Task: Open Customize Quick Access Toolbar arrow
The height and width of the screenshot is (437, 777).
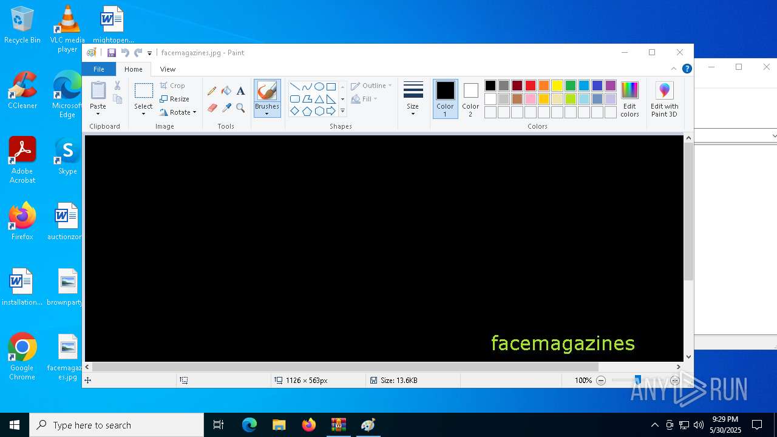Action: click(x=149, y=53)
